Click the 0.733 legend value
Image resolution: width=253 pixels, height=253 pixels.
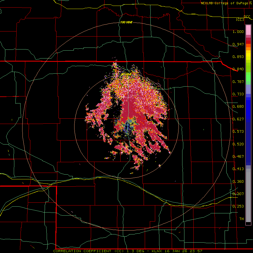[x=238, y=94]
